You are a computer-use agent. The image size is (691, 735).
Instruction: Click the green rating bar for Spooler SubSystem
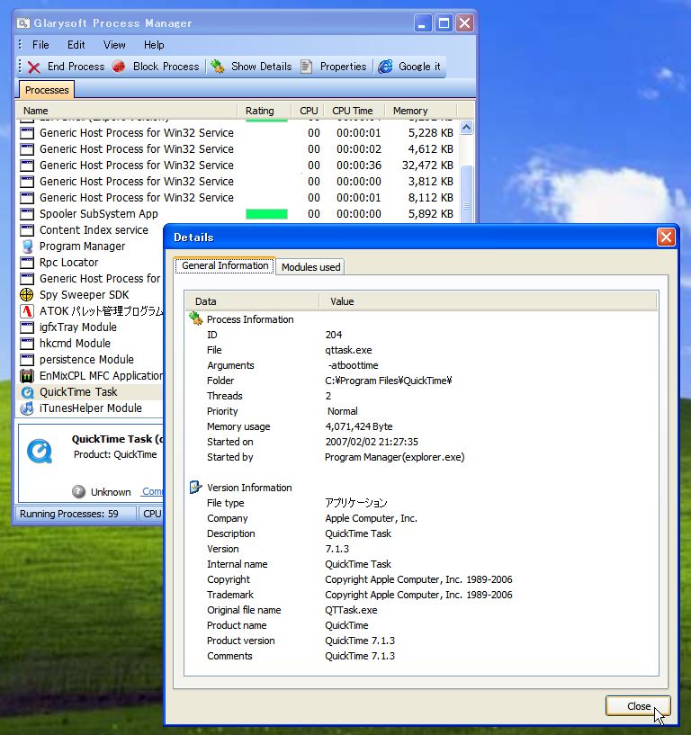[x=266, y=214]
